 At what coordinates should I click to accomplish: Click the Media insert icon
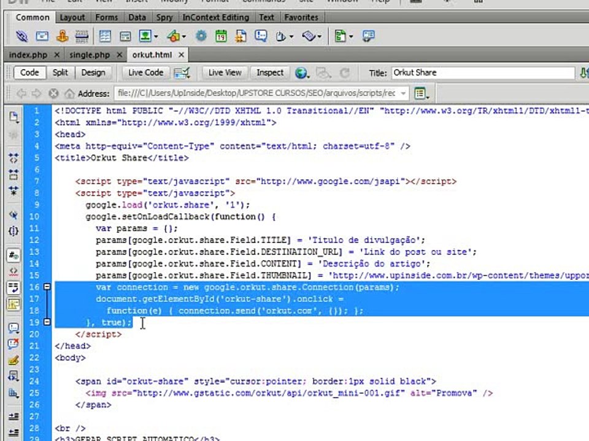point(173,36)
